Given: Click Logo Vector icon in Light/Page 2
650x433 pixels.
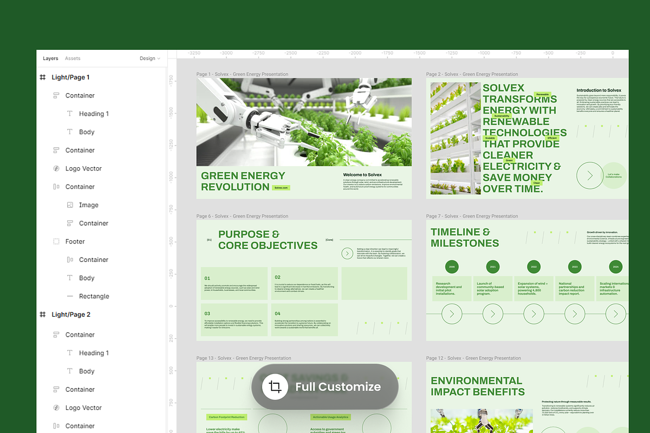Looking at the screenshot, I should pos(56,408).
